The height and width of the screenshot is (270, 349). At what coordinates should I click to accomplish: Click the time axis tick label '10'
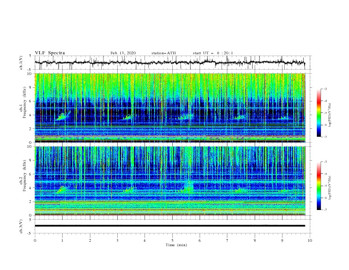pyautogui.click(x=310, y=240)
